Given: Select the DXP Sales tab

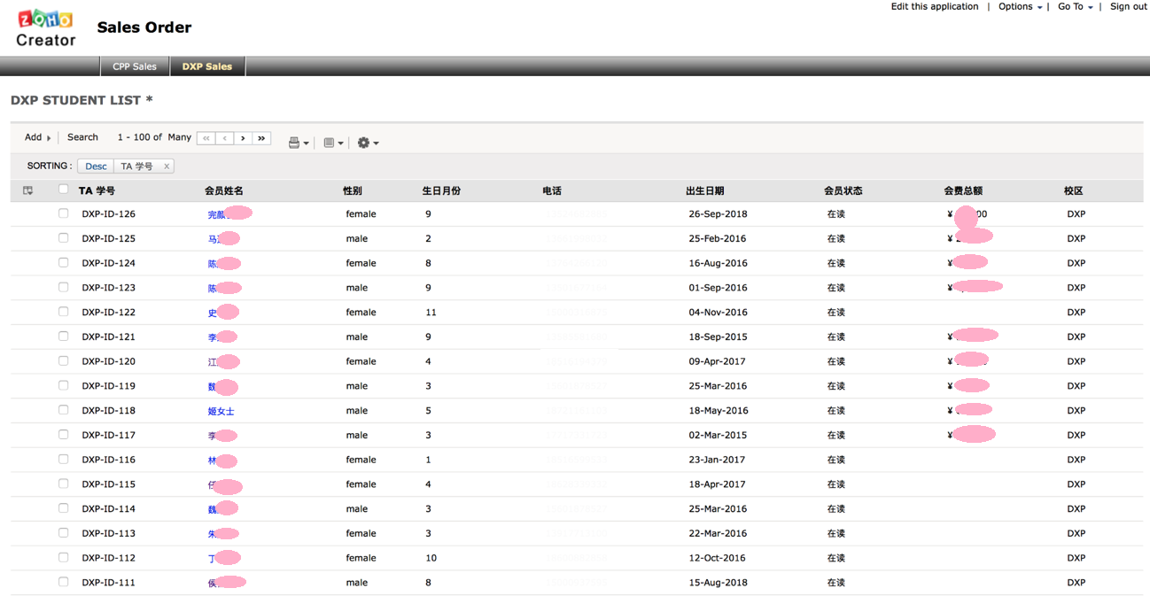Looking at the screenshot, I should point(207,66).
